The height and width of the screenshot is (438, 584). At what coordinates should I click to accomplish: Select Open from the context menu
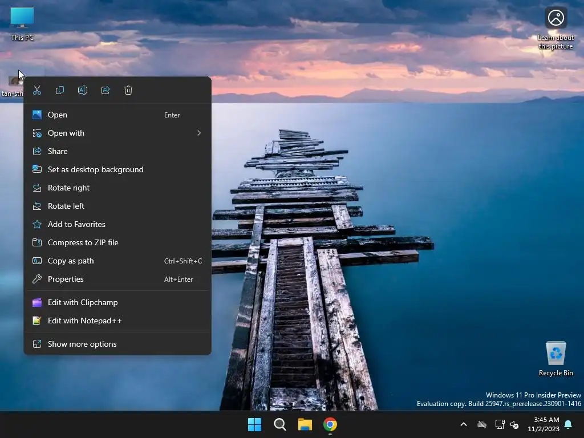[117, 115]
